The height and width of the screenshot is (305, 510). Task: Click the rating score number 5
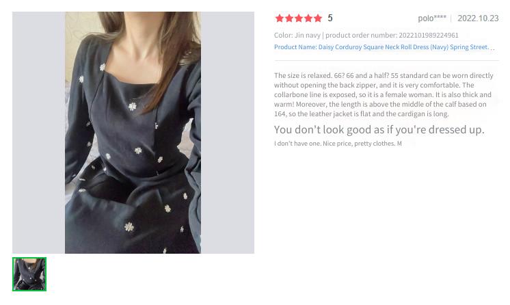(330, 18)
